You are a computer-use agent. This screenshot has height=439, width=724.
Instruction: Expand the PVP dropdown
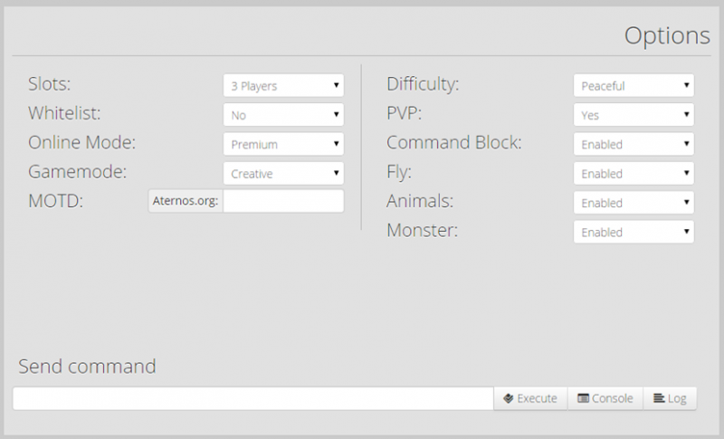[633, 115]
